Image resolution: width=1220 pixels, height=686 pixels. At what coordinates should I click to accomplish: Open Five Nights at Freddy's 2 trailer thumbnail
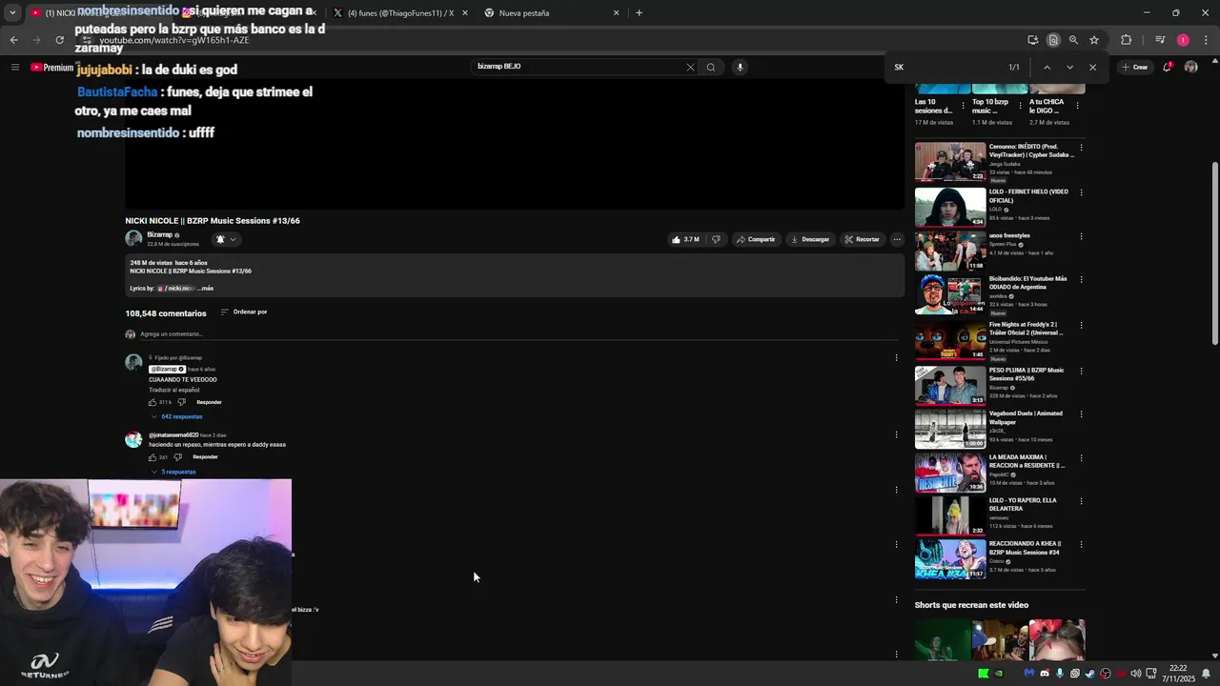(x=950, y=341)
